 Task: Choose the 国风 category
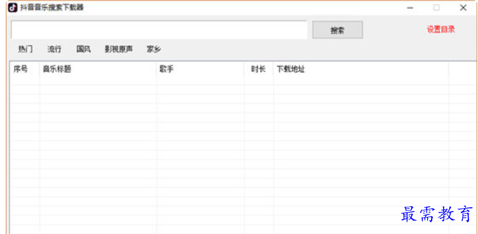84,49
